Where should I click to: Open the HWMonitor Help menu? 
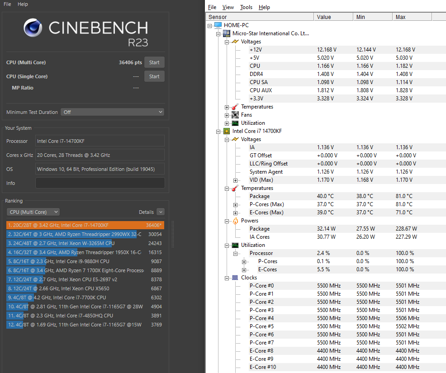click(264, 7)
